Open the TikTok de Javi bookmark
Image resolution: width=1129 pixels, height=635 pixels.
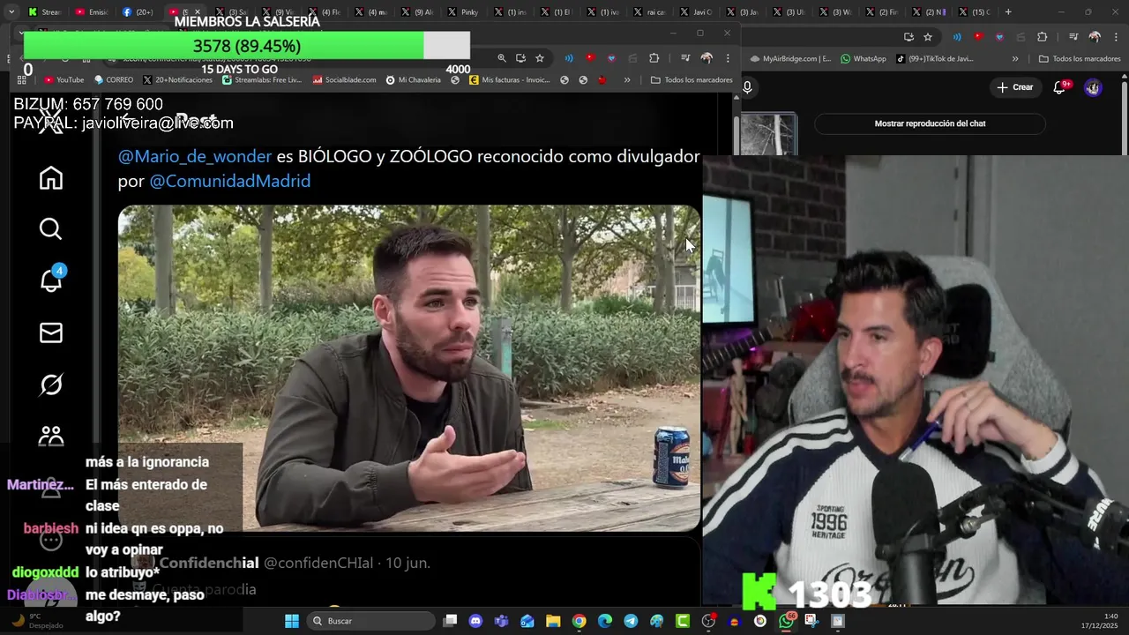[935, 59]
